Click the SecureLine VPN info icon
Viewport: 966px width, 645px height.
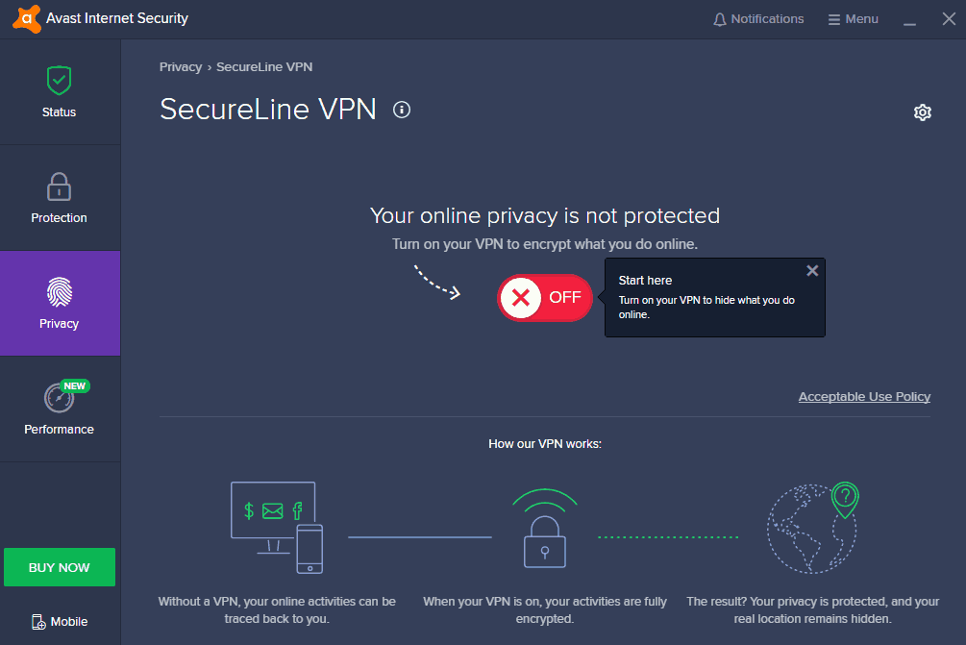tap(401, 110)
